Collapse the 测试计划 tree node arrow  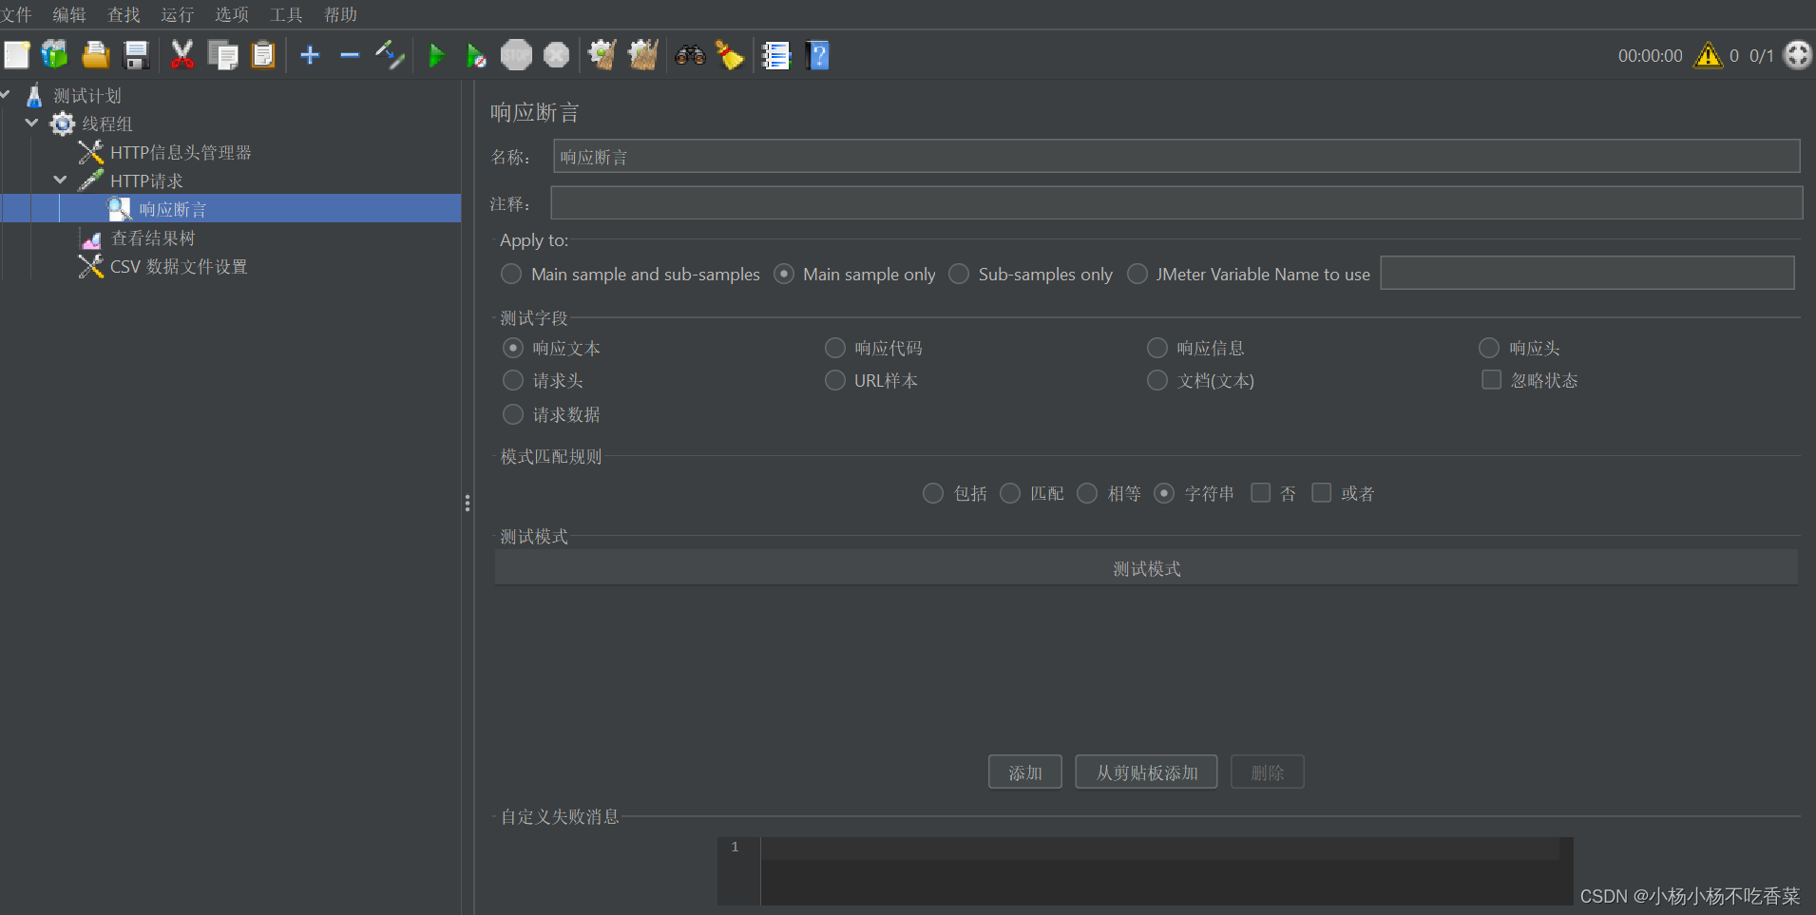(x=5, y=94)
